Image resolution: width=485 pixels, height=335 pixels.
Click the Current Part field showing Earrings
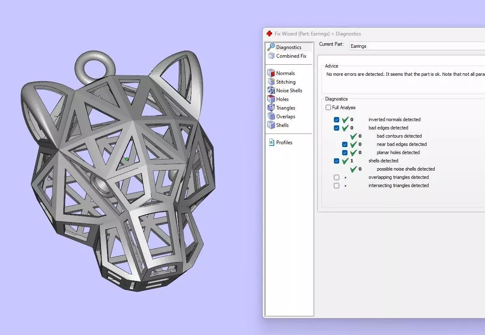click(x=417, y=46)
